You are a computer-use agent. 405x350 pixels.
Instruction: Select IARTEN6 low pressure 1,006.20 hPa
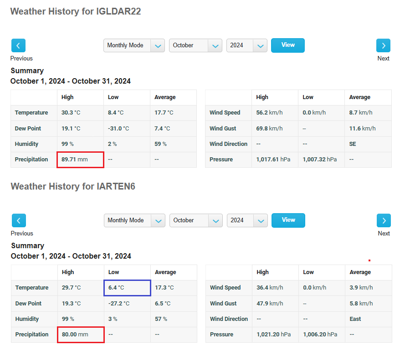point(320,335)
